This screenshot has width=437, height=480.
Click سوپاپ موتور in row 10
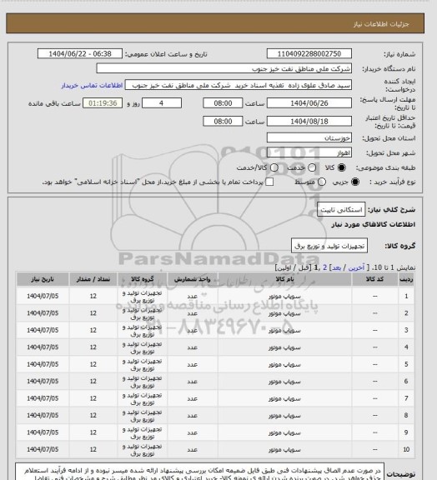pyautogui.click(x=284, y=450)
